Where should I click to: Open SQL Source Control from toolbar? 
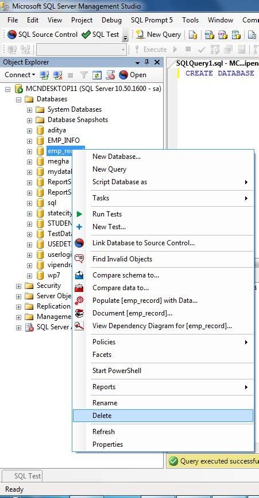[x=42, y=35]
